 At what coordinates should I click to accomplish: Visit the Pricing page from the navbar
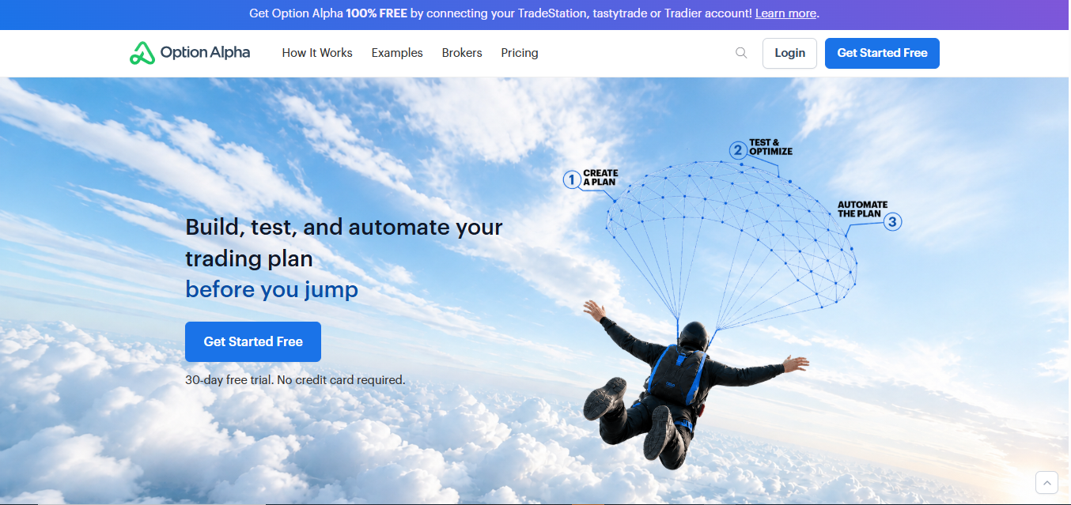[520, 53]
